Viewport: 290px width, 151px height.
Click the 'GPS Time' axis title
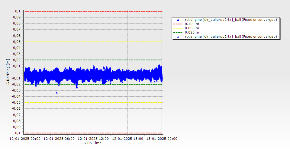tap(93, 143)
